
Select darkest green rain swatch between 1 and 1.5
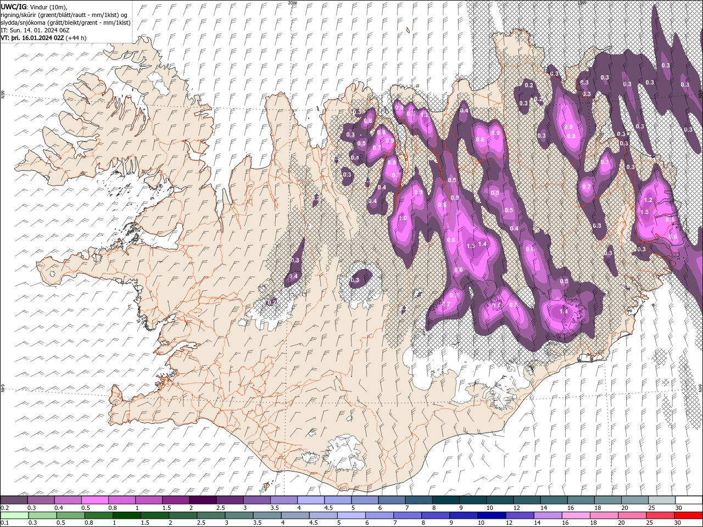[x=127, y=515]
